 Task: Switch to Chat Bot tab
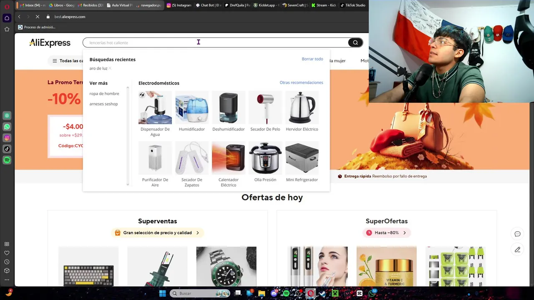coord(208,5)
